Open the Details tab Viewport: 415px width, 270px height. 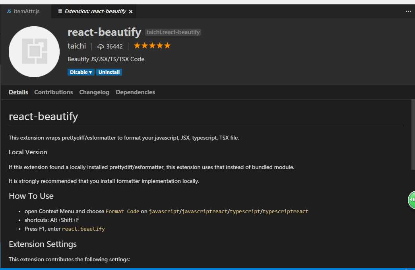pos(18,92)
